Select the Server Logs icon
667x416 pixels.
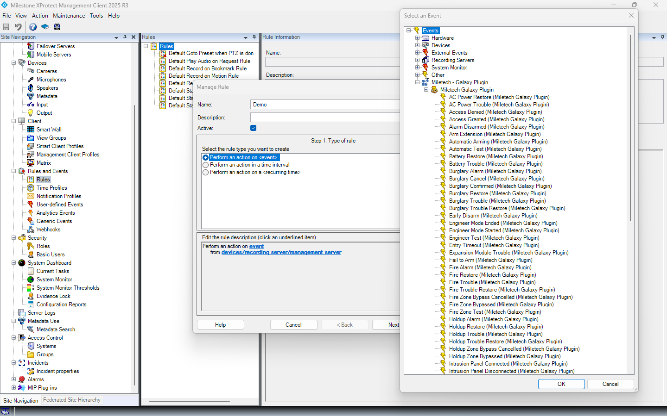22,313
